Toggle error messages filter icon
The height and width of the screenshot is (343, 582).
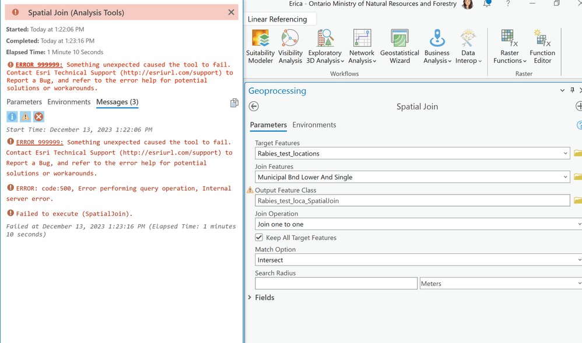pos(38,117)
